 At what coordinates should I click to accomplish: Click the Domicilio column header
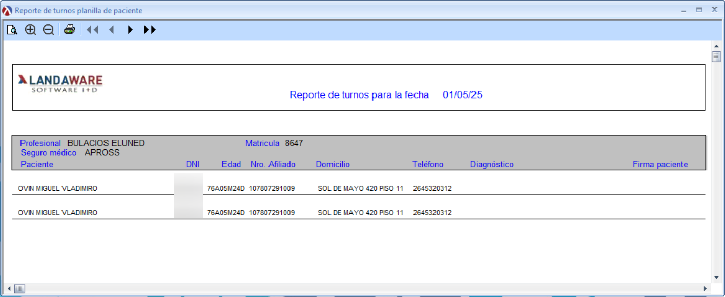pyautogui.click(x=333, y=164)
